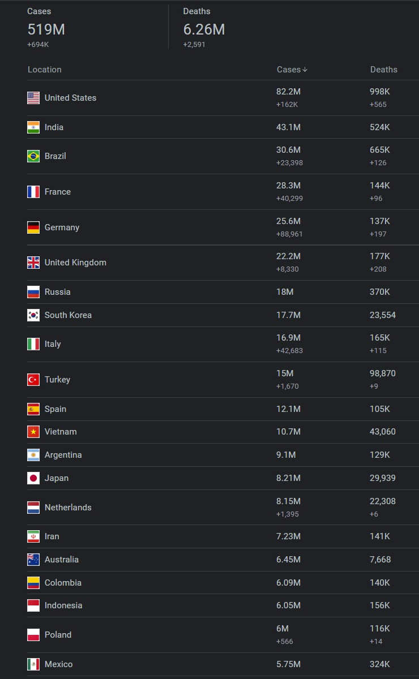The width and height of the screenshot is (419, 679).
Task: Click the worldwide 6.26M deaths total
Action: (x=204, y=29)
